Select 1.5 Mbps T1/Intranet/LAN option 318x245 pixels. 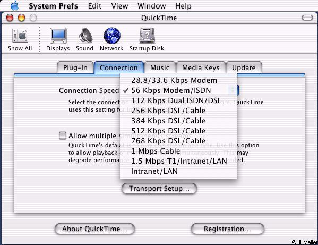tap(178, 161)
